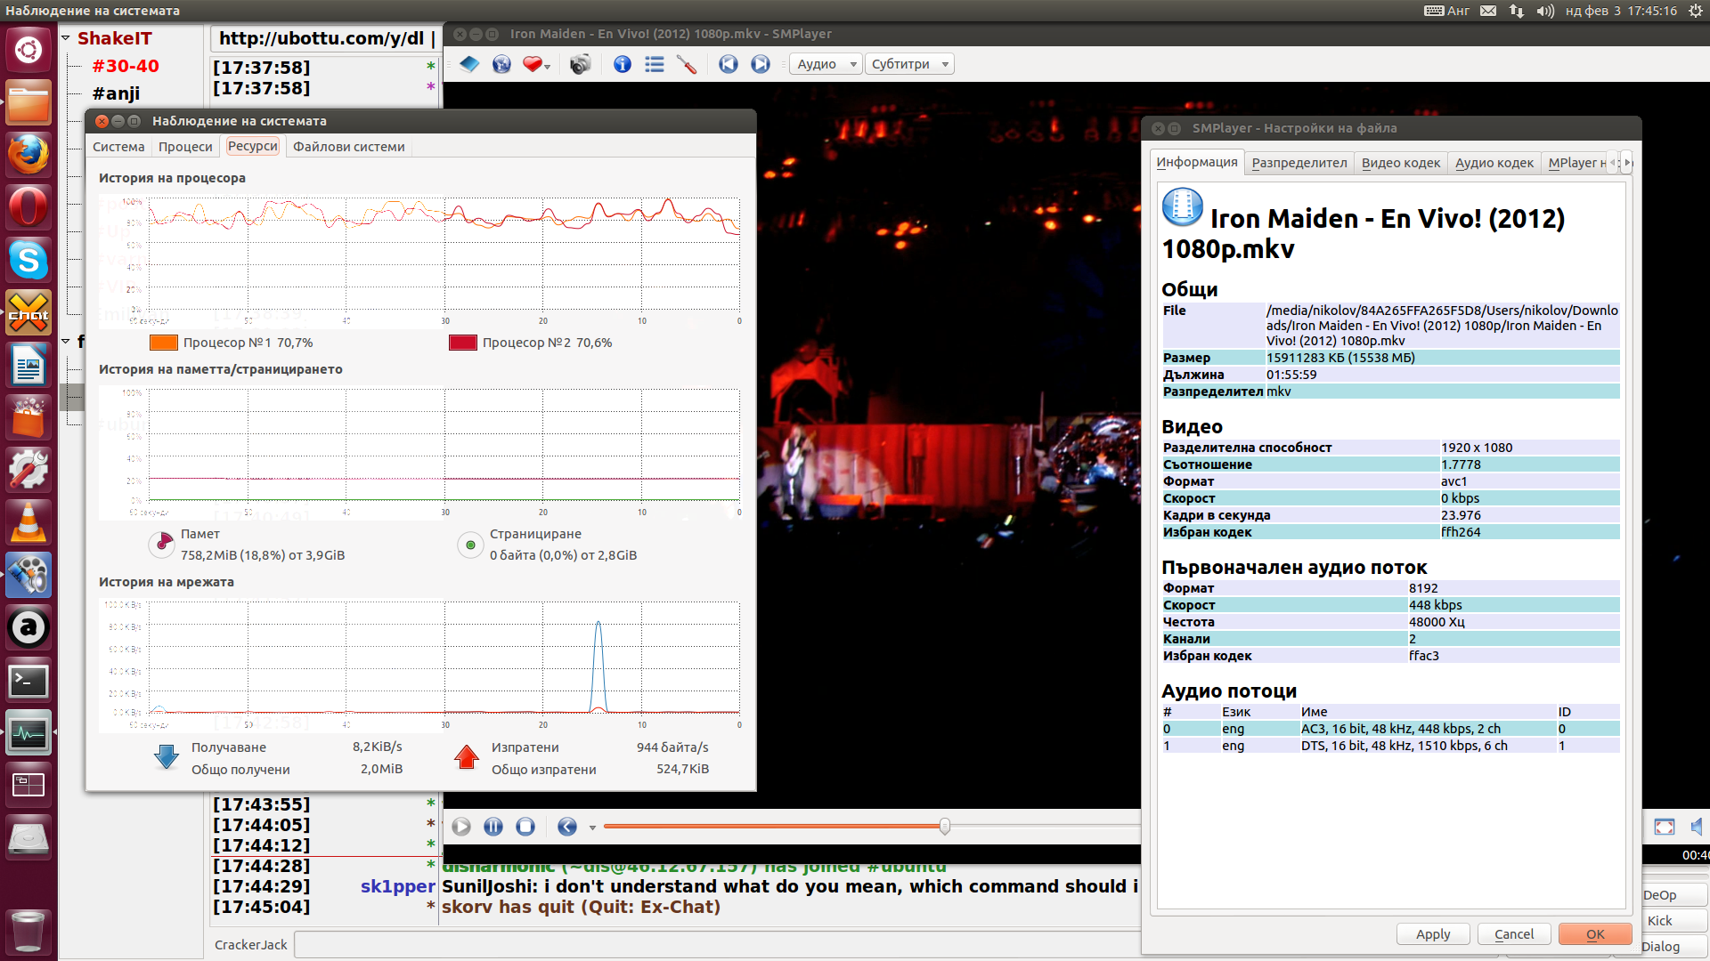
Task: Open the Files manager launcher icon
Action: coord(28,102)
